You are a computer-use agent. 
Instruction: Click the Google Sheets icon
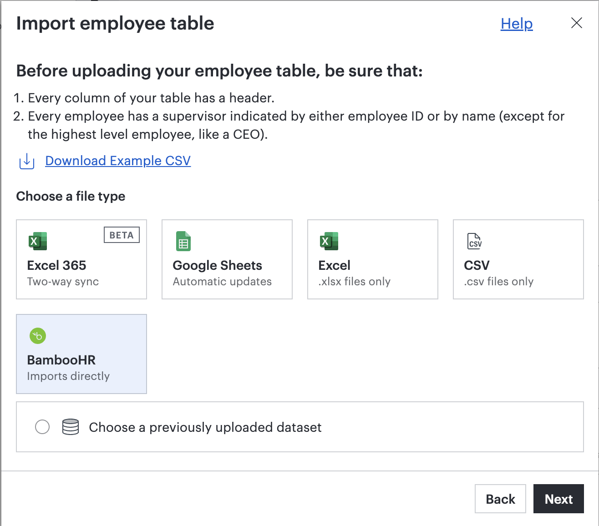183,241
